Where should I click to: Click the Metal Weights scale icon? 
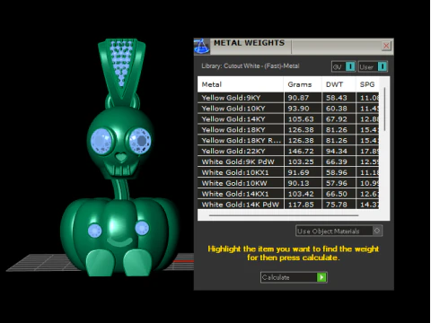[202, 46]
